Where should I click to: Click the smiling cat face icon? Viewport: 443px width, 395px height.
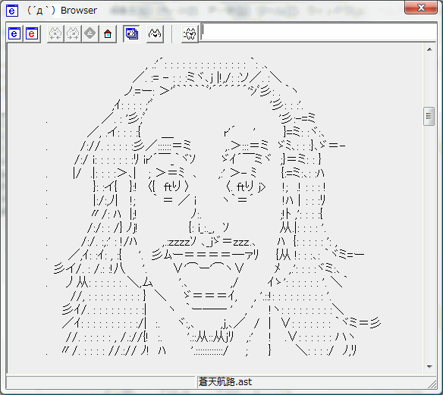tap(155, 34)
